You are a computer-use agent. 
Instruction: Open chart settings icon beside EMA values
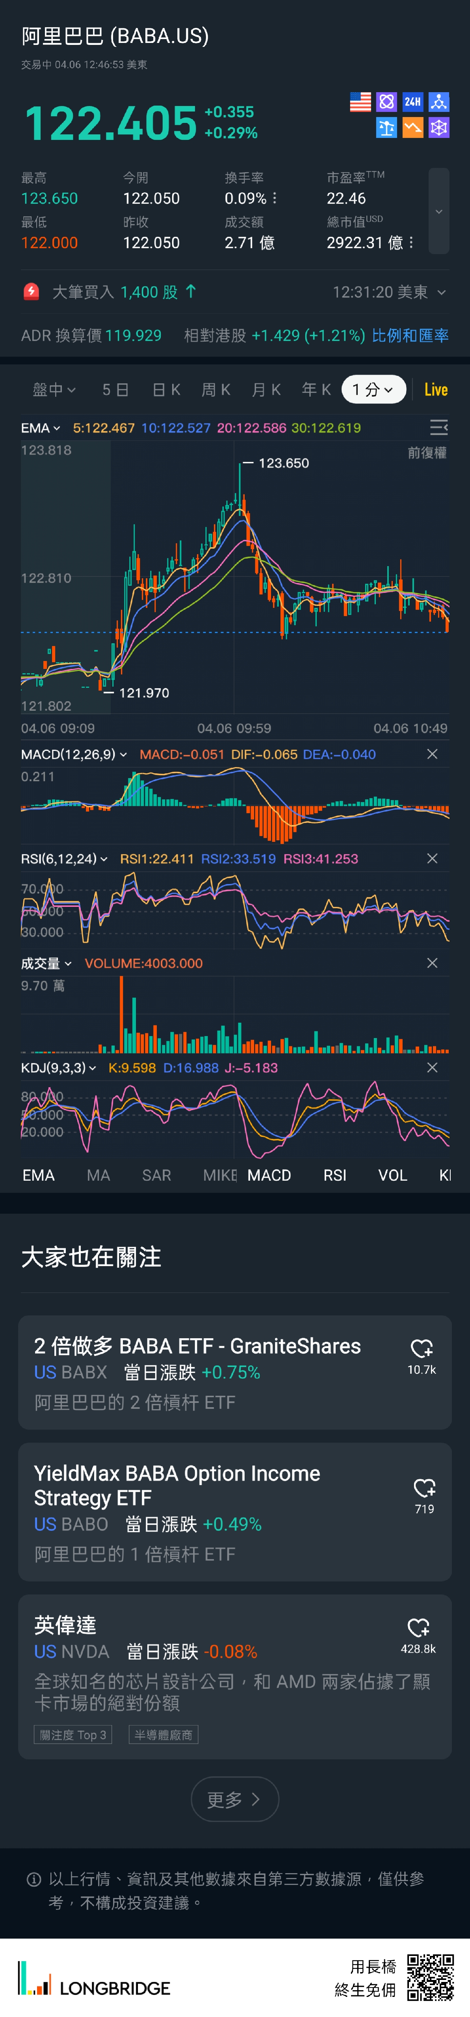pos(438,427)
